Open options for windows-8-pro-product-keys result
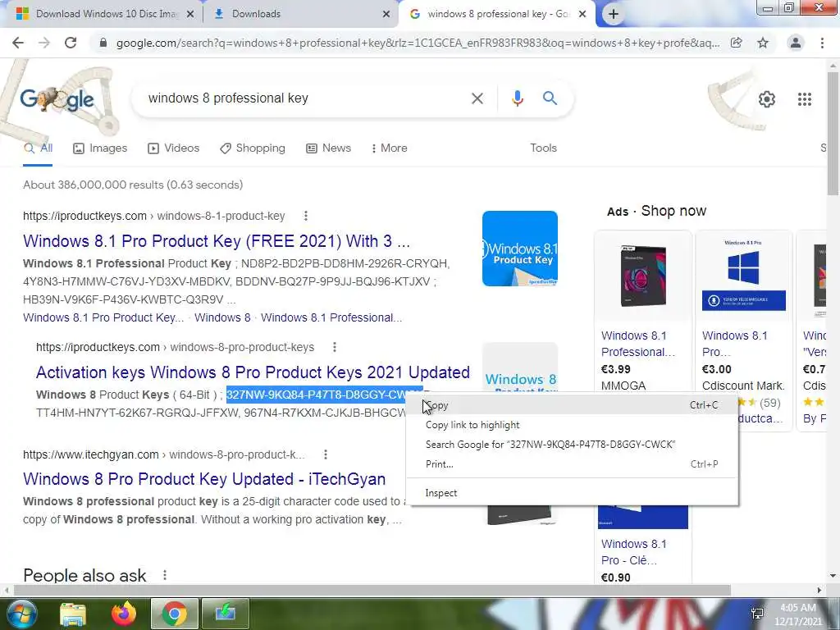This screenshot has height=630, width=840. pyautogui.click(x=335, y=347)
